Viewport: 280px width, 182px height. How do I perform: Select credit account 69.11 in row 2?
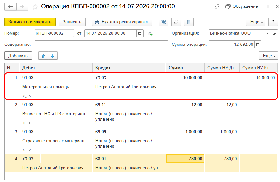point(101,105)
